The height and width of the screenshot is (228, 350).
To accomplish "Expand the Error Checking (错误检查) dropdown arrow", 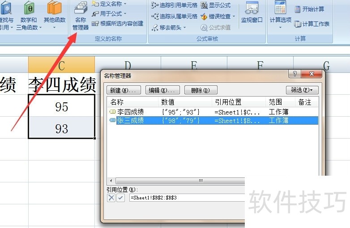I will pyautogui.click(x=234, y=16).
